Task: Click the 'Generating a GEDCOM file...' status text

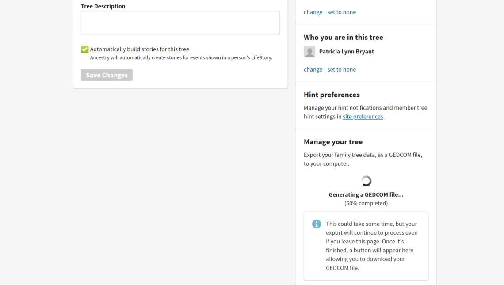Action: [x=366, y=194]
